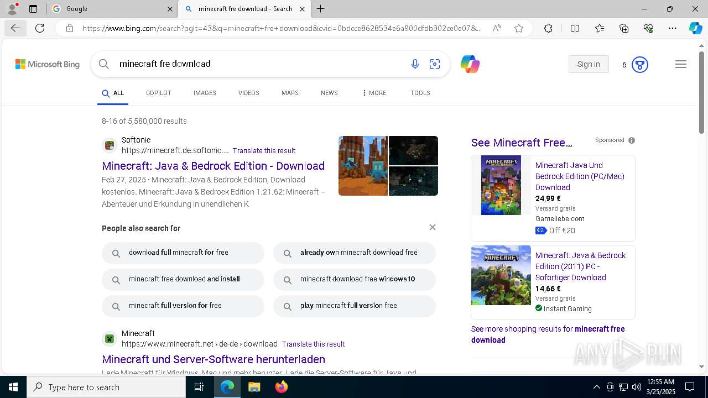This screenshot has width=708, height=398.
Task: Close the minecraft fre download tab
Action: pos(302,9)
